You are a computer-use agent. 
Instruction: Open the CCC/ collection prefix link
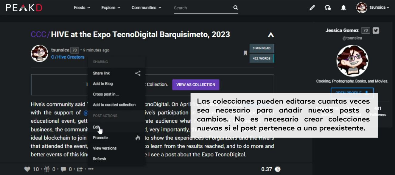(x=41, y=35)
